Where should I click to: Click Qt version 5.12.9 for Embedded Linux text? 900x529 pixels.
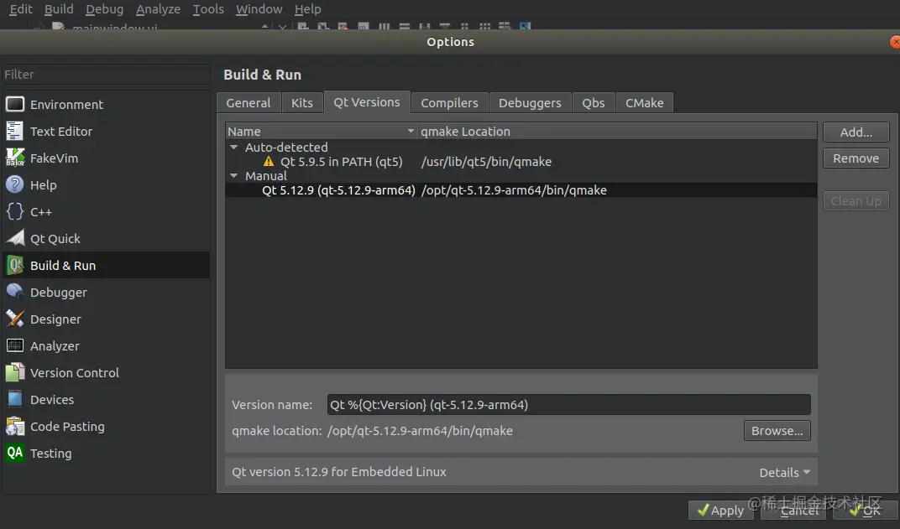coord(338,472)
